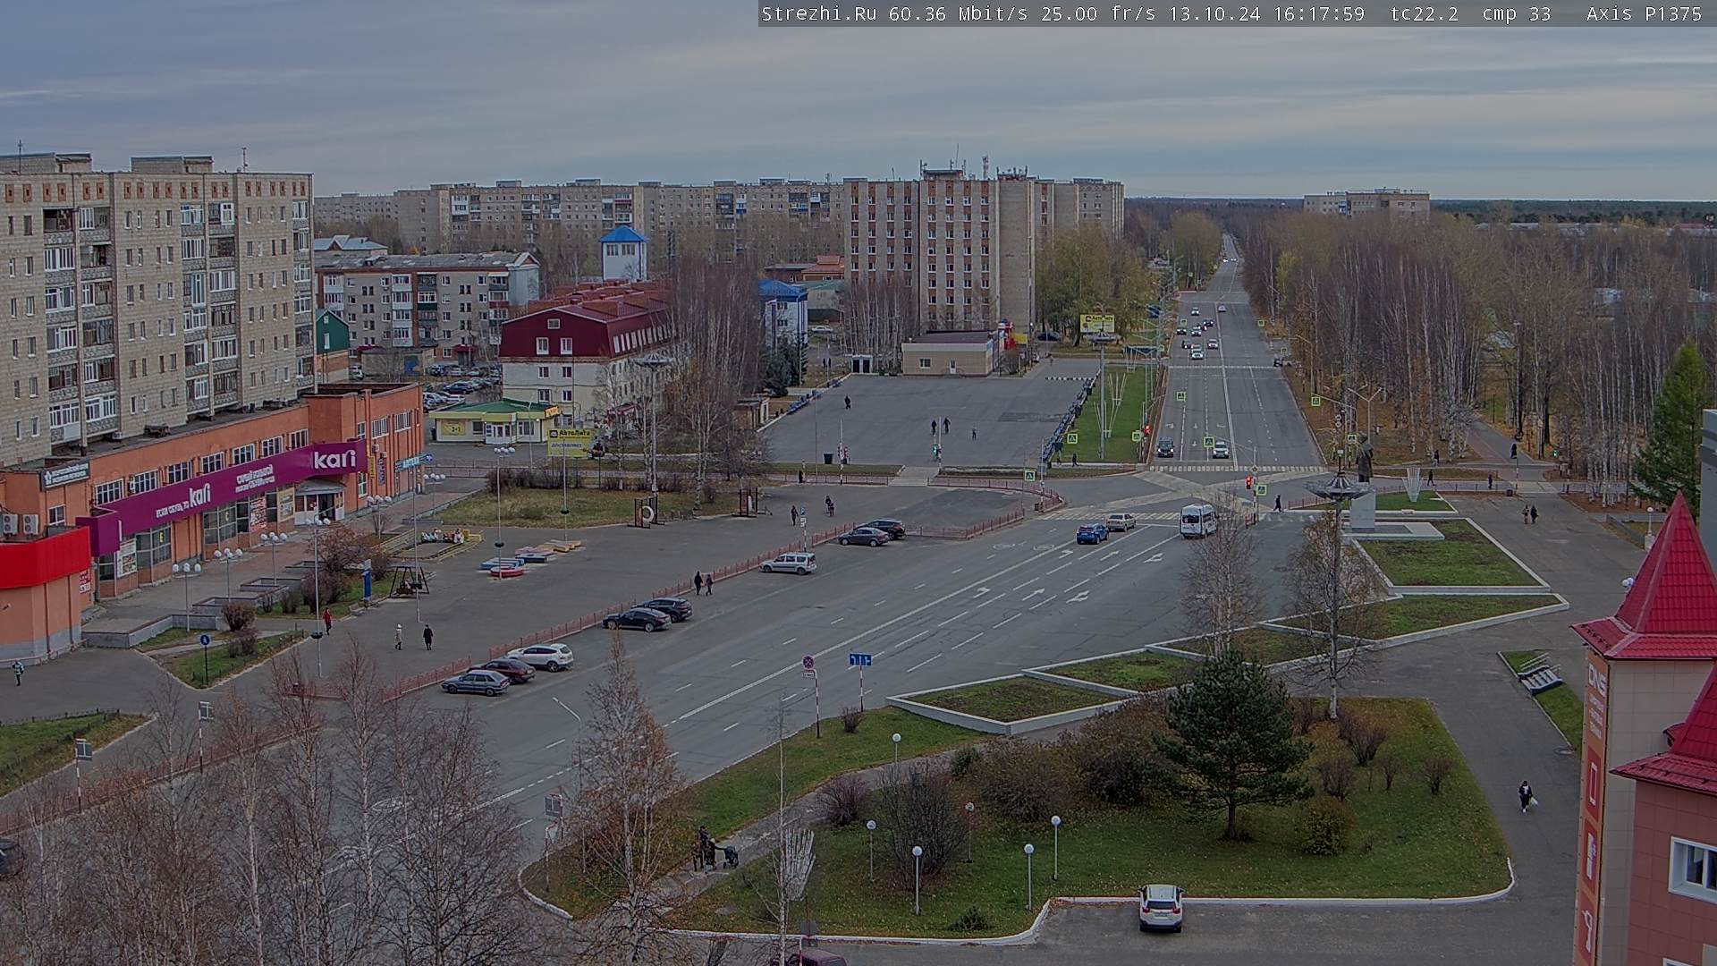Click the Strezhi.Ru overlay label
This screenshot has width=1717, height=966.
pyautogui.click(x=818, y=13)
